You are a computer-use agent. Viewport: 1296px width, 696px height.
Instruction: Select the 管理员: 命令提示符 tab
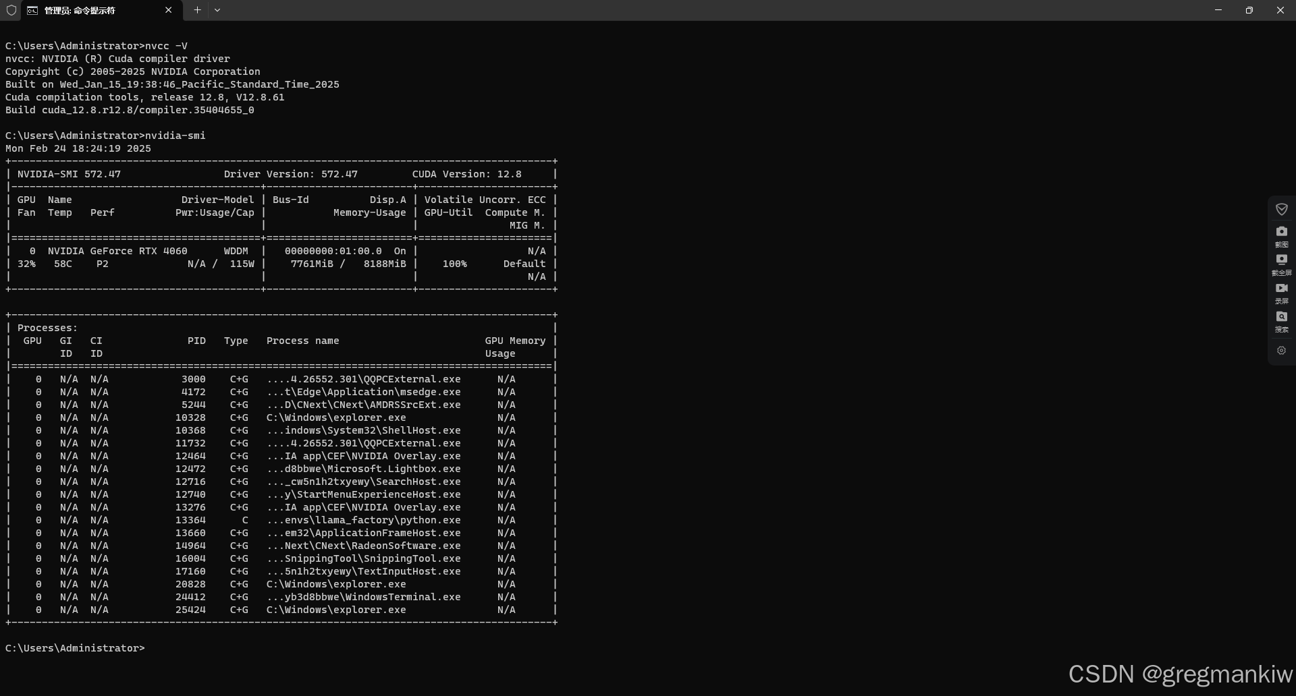pos(101,10)
